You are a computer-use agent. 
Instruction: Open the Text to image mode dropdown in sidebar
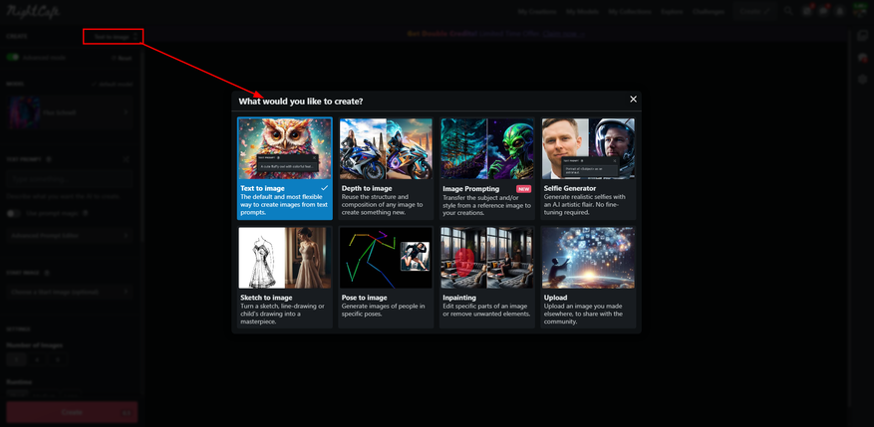coord(114,37)
